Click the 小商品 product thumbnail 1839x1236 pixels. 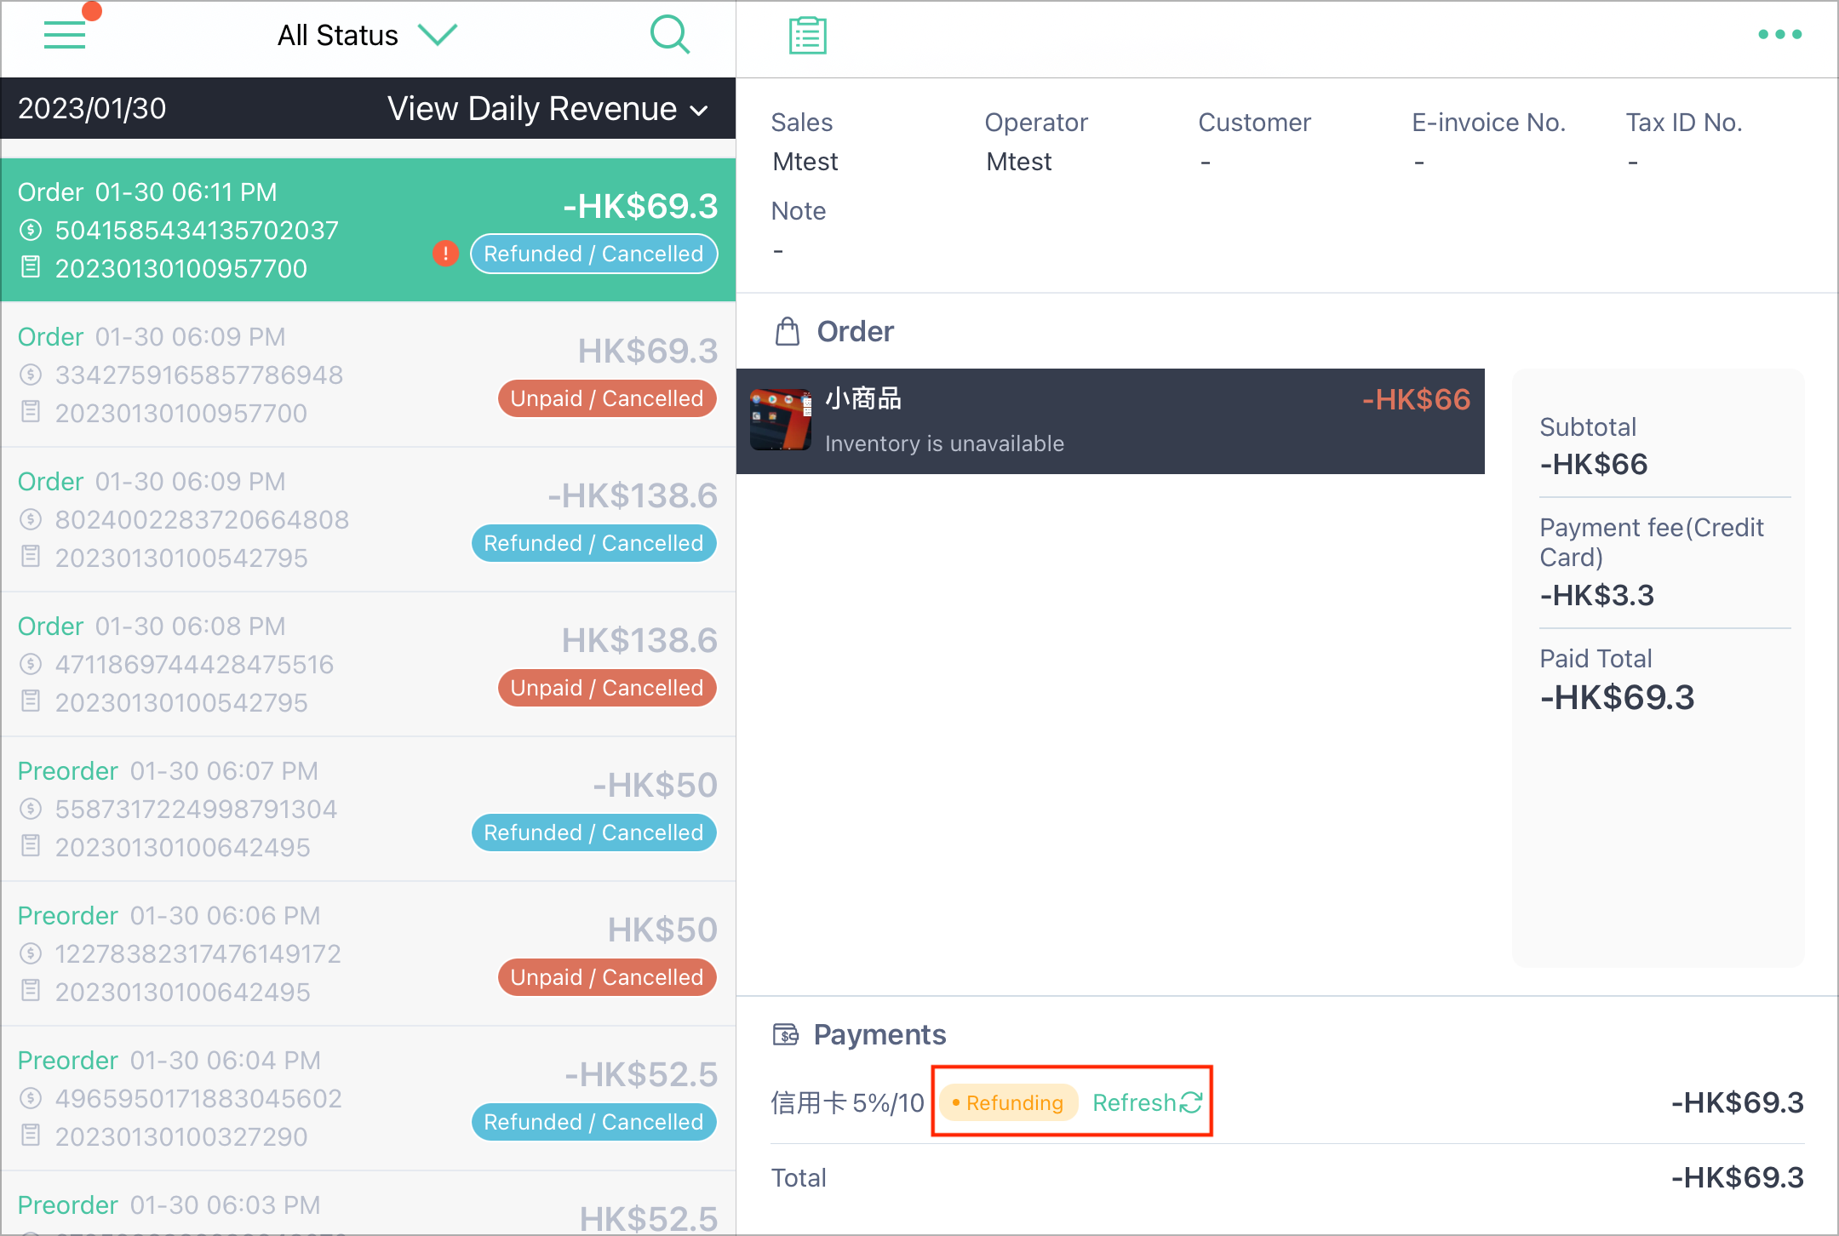coord(781,420)
